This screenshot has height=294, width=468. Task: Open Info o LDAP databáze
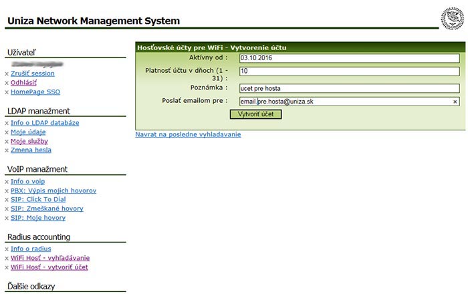[45, 123]
